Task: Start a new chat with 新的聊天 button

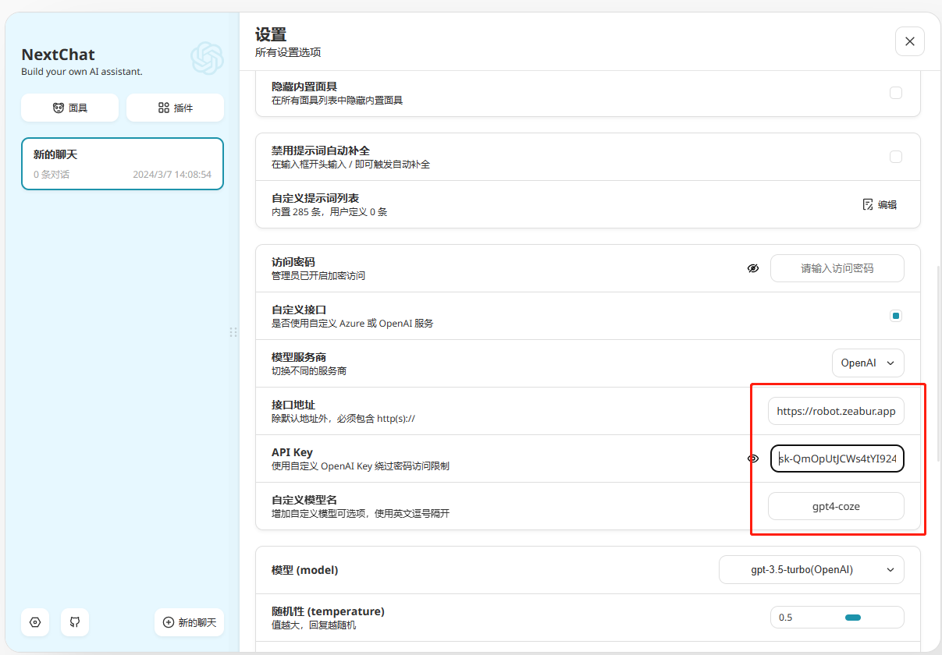Action: pyautogui.click(x=189, y=622)
